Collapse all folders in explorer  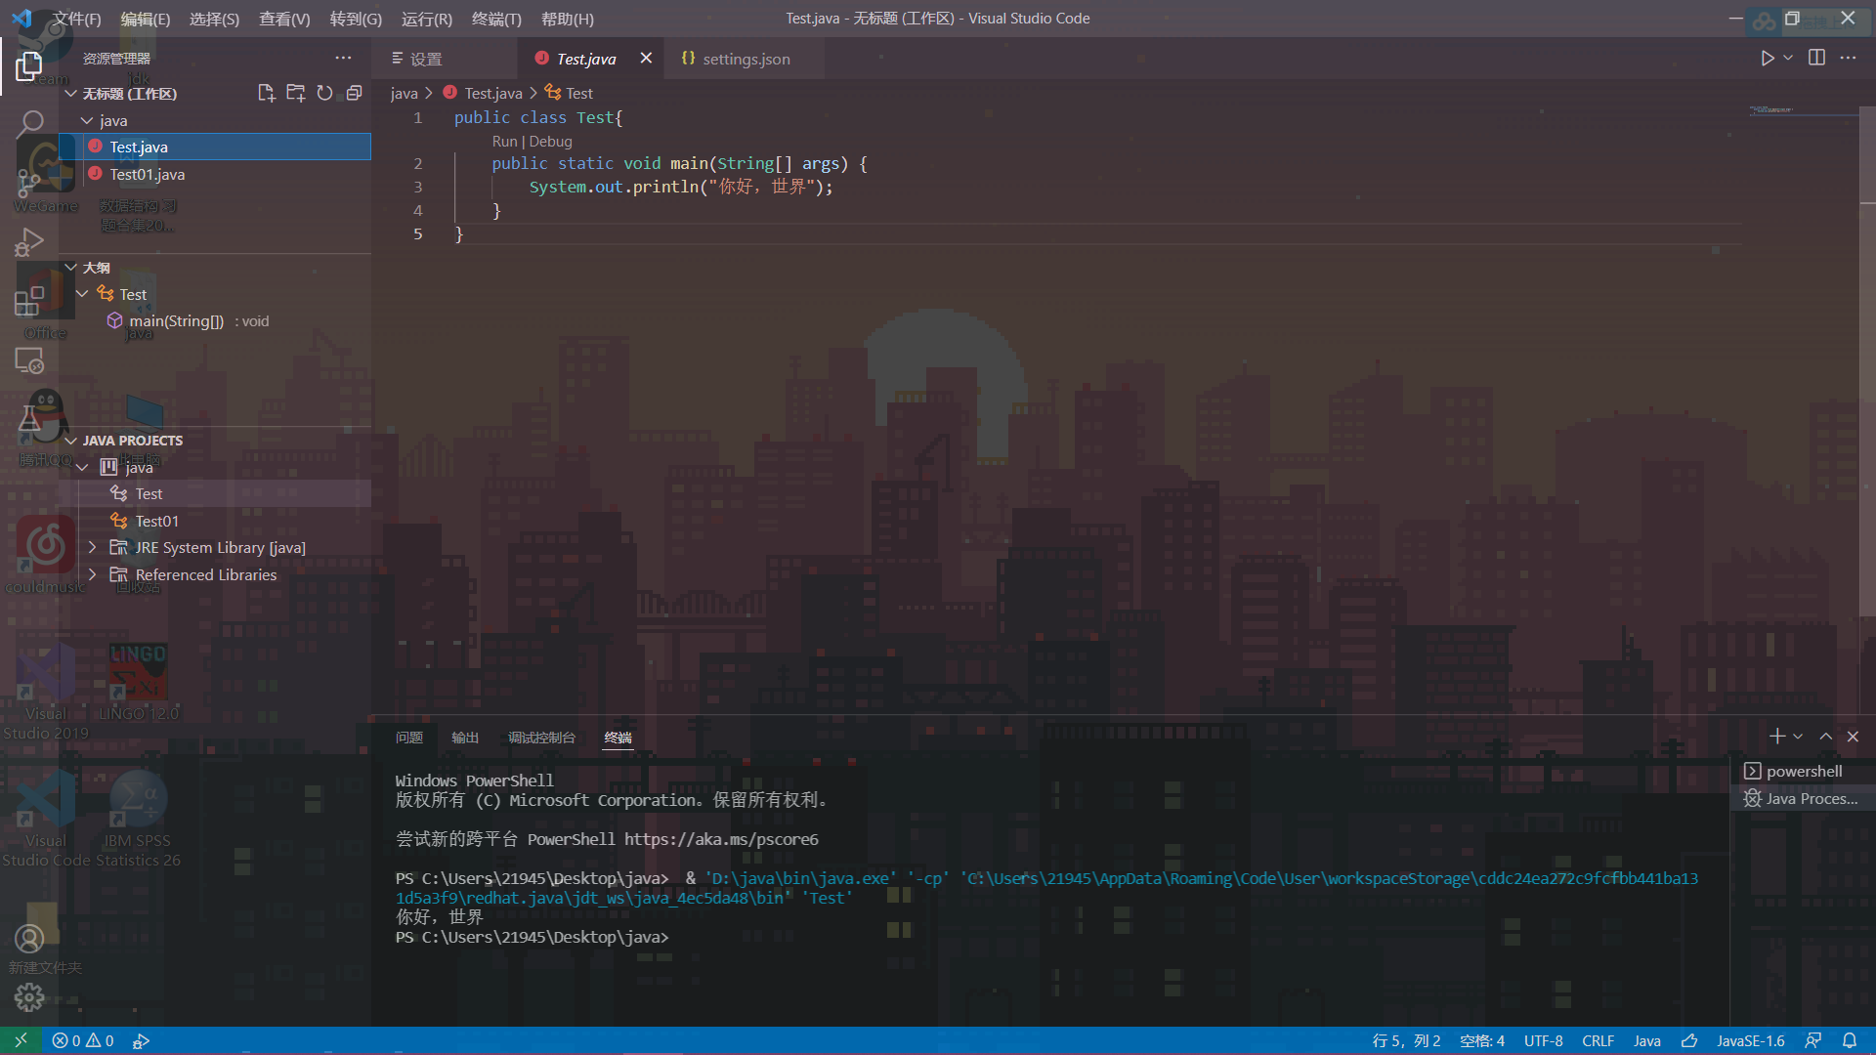tap(354, 93)
